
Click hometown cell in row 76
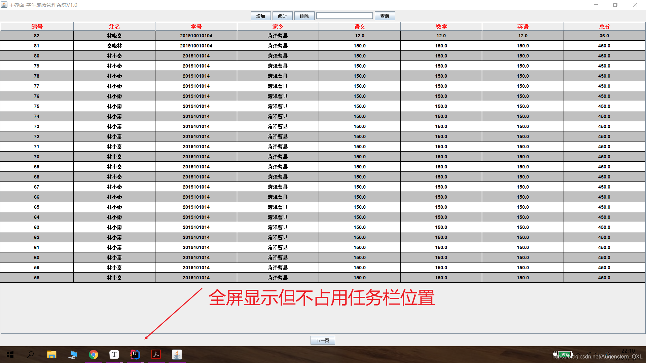click(278, 96)
